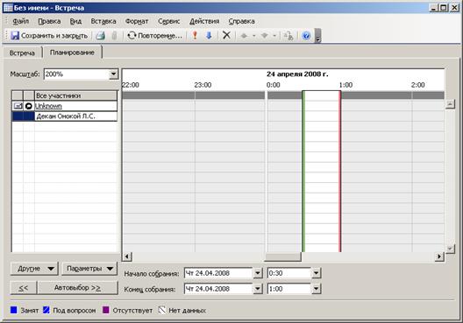Click the Все участники header row
The height and width of the screenshot is (323, 463).
click(x=64, y=95)
